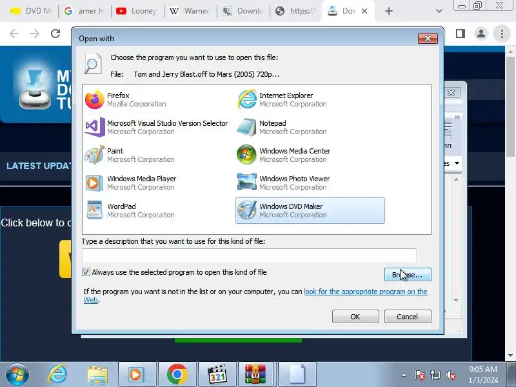Close the Open with dialog
The width and height of the screenshot is (516, 387).
[428, 39]
